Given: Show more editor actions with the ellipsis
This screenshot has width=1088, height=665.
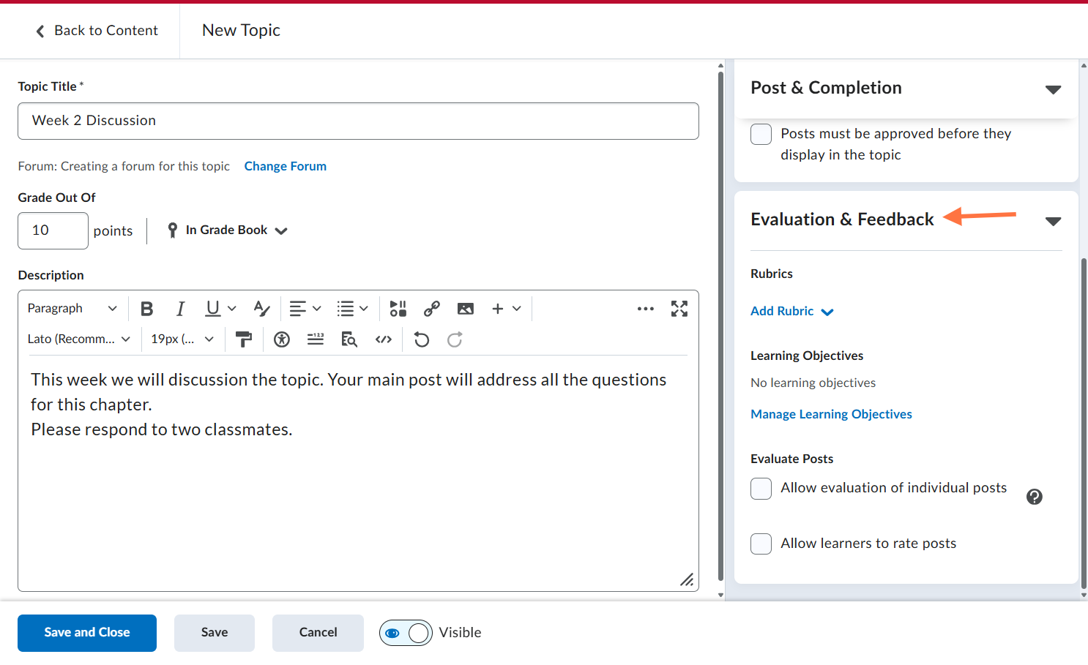Looking at the screenshot, I should tap(646, 309).
